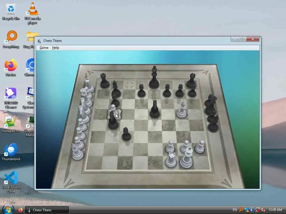
Task: Select the black rook in the top-right board corner
Action: click(x=192, y=81)
